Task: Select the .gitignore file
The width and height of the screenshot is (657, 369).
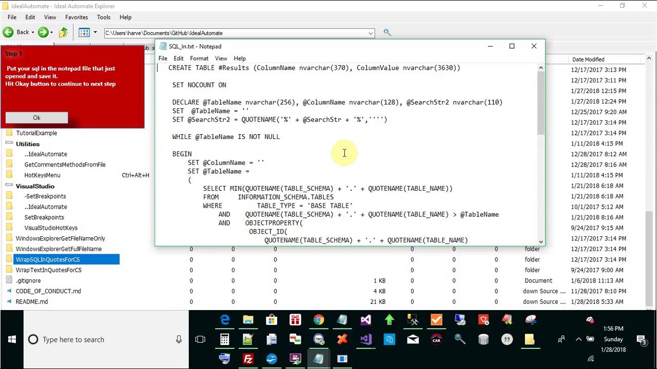Action: tap(28, 281)
